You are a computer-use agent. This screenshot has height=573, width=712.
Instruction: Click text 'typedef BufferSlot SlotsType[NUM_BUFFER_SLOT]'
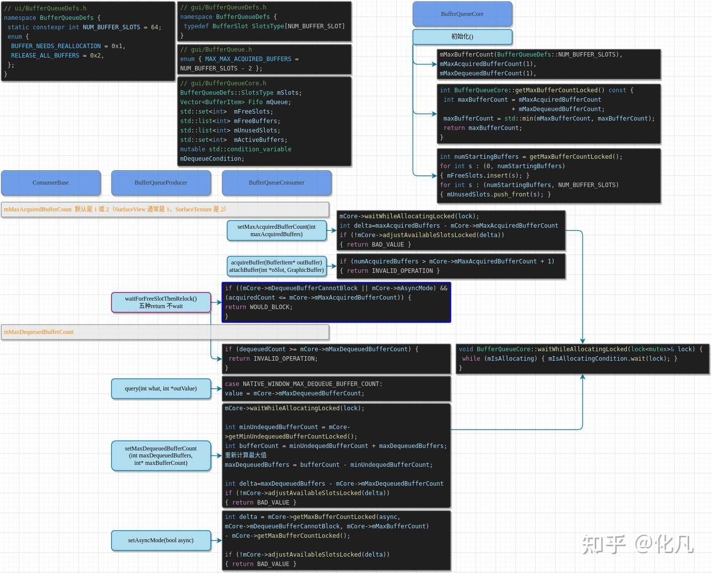tap(264, 26)
